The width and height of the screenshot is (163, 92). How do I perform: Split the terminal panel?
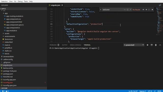pos(152,45)
